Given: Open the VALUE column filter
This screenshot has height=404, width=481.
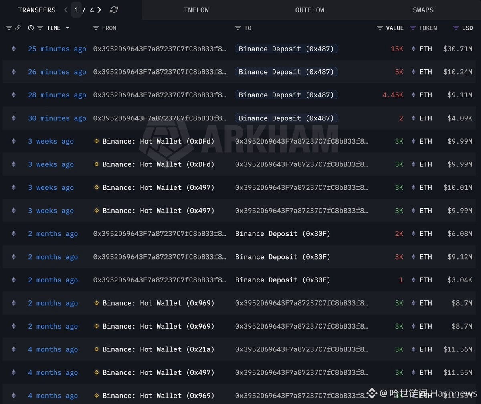Looking at the screenshot, I should tap(380, 28).
